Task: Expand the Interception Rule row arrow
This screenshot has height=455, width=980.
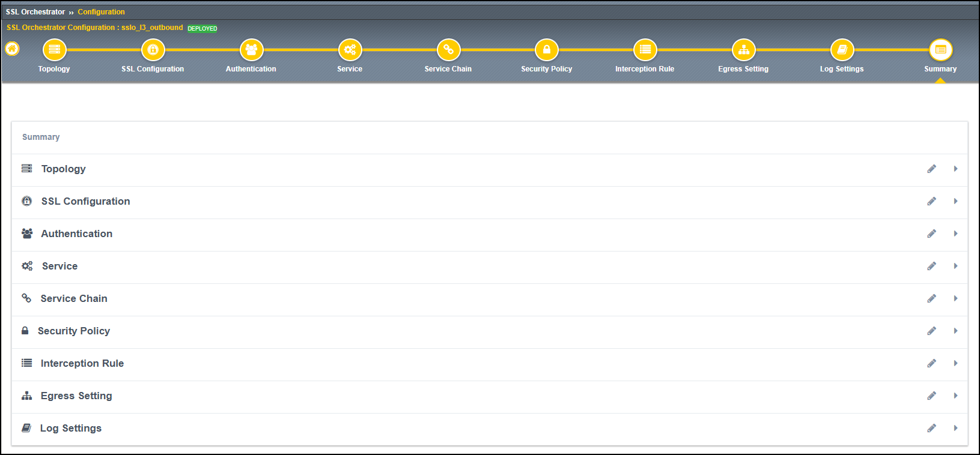Action: click(955, 363)
